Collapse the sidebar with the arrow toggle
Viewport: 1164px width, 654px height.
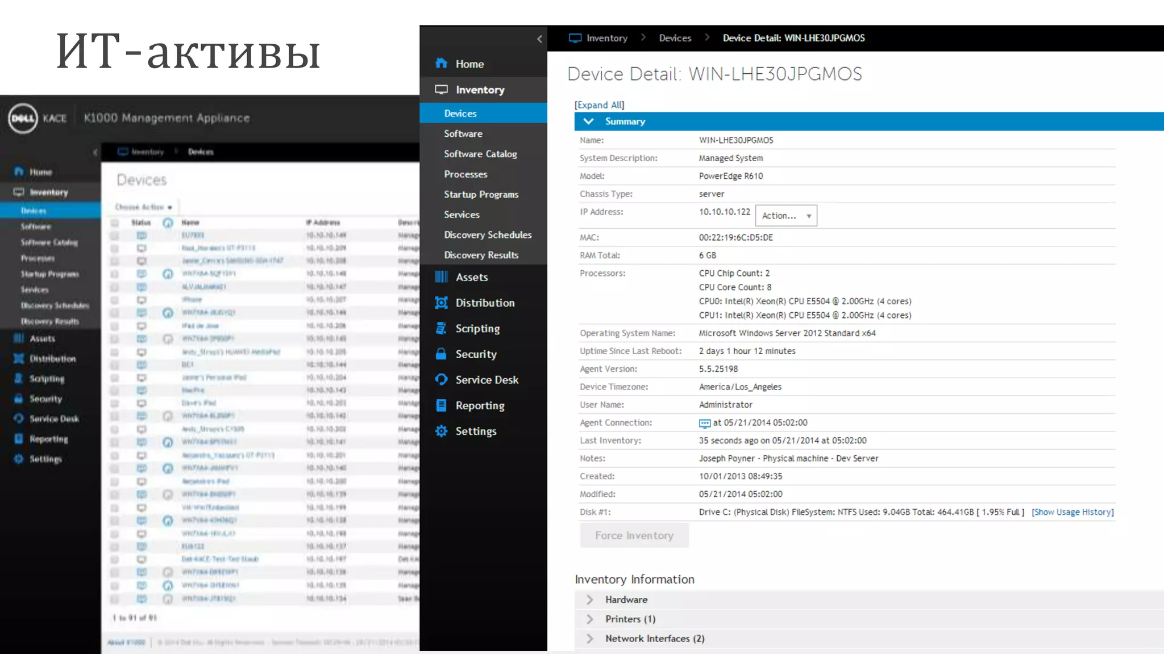click(x=539, y=39)
